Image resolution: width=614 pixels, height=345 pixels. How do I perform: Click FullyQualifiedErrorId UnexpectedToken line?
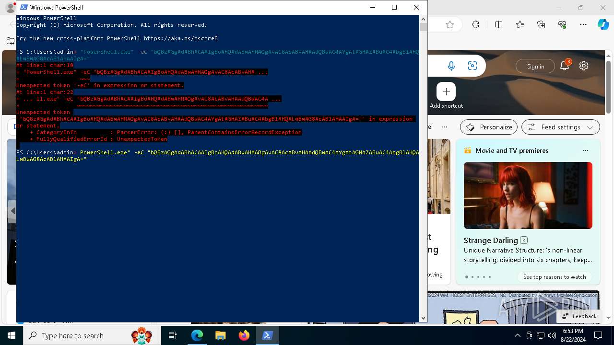click(x=98, y=139)
